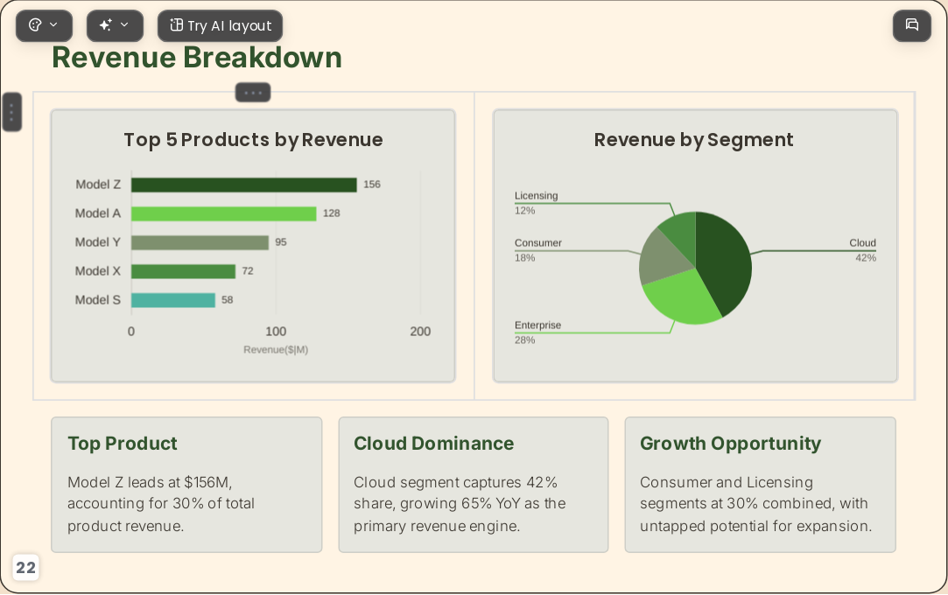Click the Try AI layout button
The image size is (948, 595).
[220, 25]
